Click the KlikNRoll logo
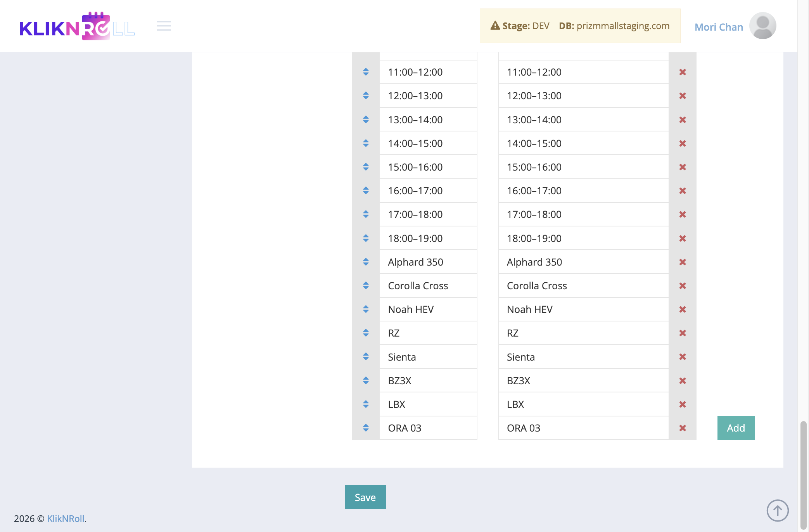The height and width of the screenshot is (532, 809). [x=77, y=26]
